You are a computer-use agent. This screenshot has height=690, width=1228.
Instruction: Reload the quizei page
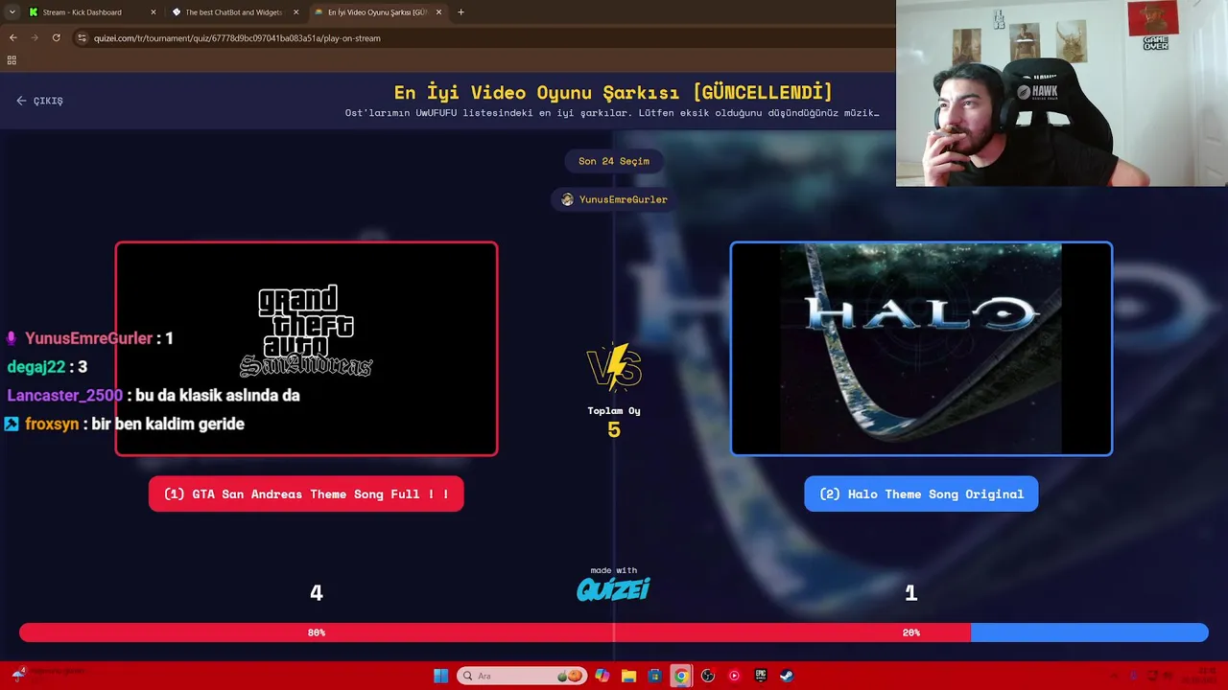click(56, 38)
